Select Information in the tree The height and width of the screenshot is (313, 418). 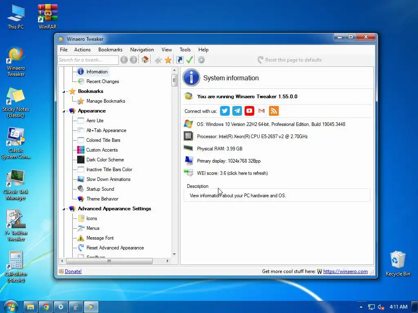click(x=97, y=72)
